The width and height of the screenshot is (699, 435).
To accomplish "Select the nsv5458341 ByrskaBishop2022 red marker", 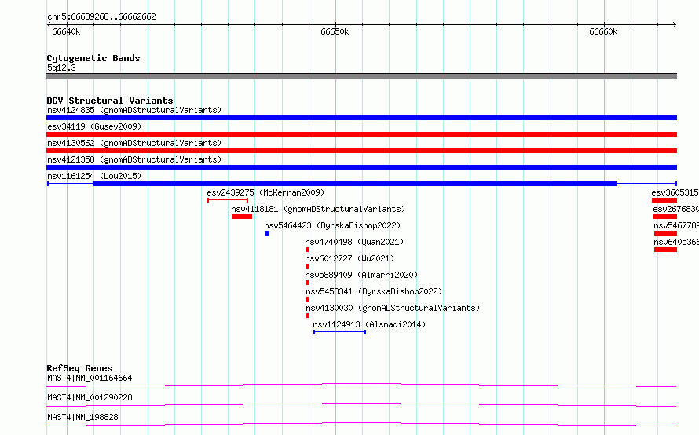I will [x=308, y=299].
